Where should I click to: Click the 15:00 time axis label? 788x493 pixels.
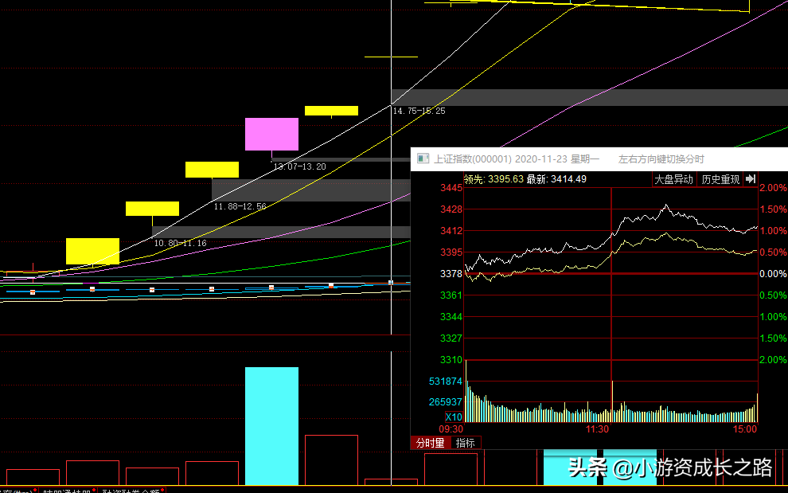coord(745,429)
